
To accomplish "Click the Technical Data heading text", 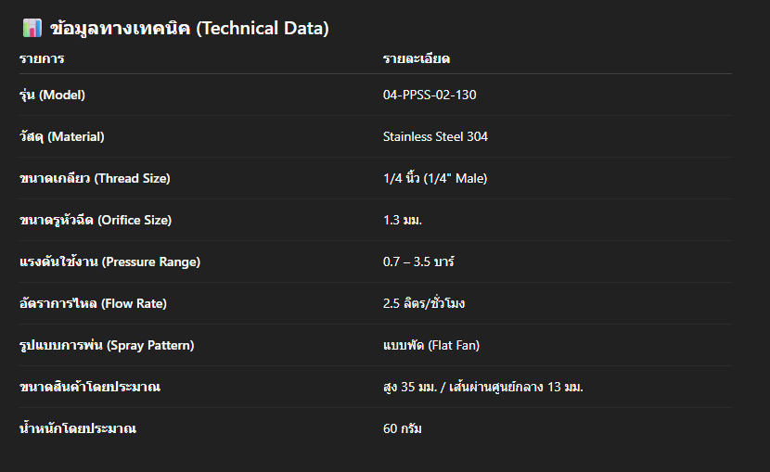I will (x=189, y=29).
